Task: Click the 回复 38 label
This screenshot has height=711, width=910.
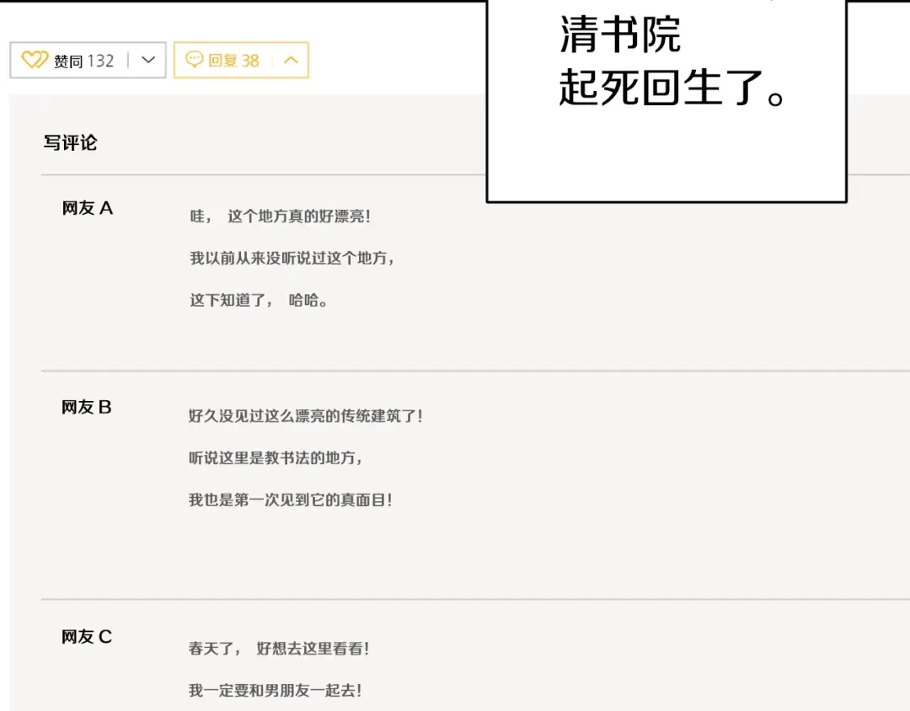Action: [x=233, y=61]
